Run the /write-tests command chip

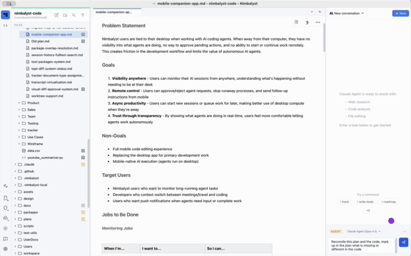coord(365,202)
